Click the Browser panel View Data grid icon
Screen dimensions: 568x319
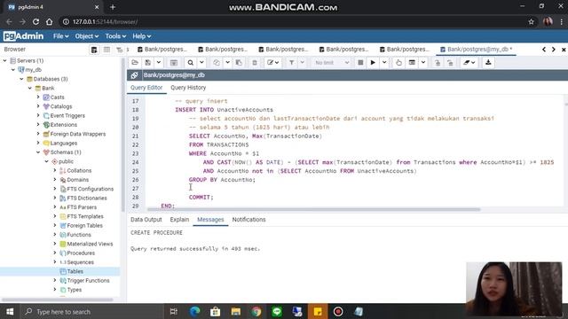tap(106, 50)
